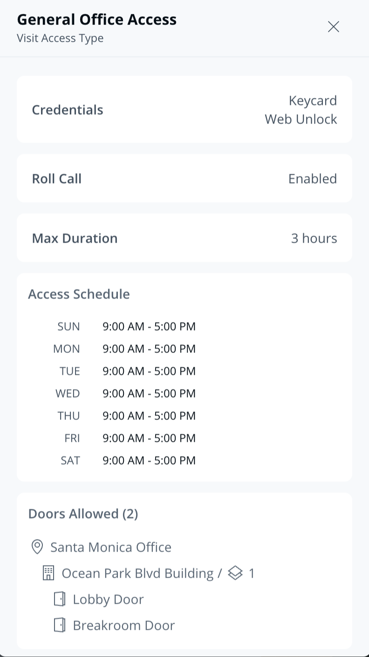Click the Lobby Door icon
The height and width of the screenshot is (657, 369).
coord(60,599)
